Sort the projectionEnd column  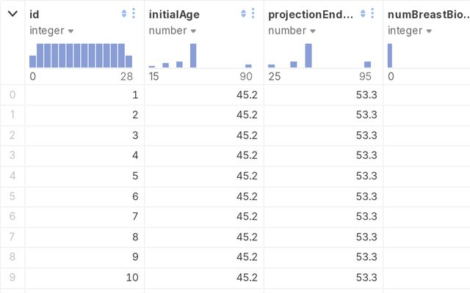[363, 14]
